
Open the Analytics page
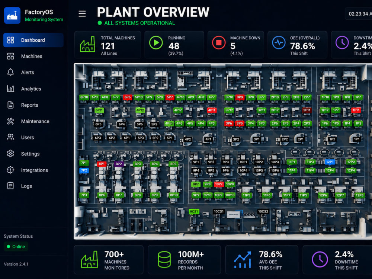point(33,89)
